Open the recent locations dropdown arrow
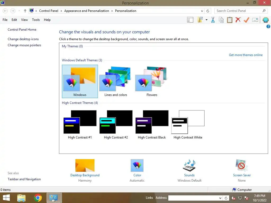This screenshot has height=203, width=271. [x=19, y=11]
